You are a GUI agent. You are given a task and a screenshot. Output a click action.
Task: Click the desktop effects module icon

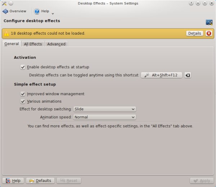pyautogui.click(x=209, y=22)
